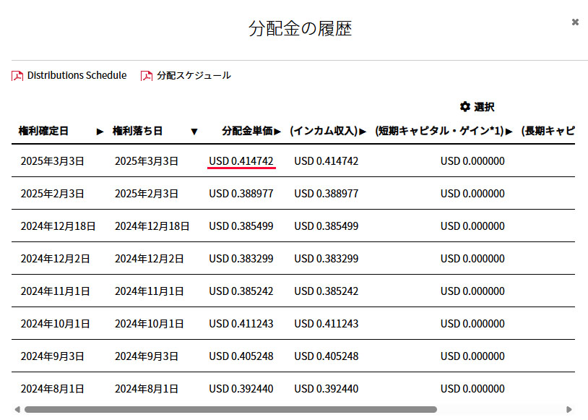Open the 分配スケジュール link
588x420 pixels.
(194, 76)
